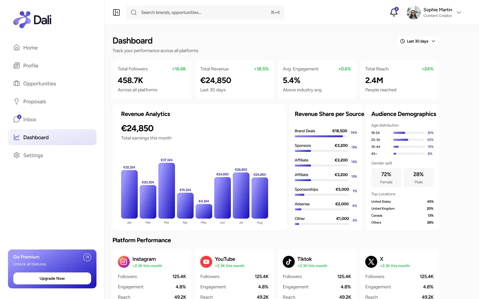Click the Tiktok platform icon
The height and width of the screenshot is (299, 479).
(289, 262)
